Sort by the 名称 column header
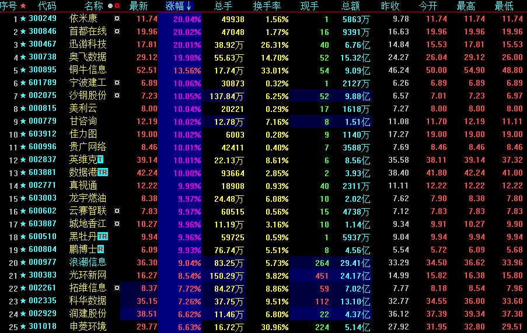The image size is (527, 333). 94,6
